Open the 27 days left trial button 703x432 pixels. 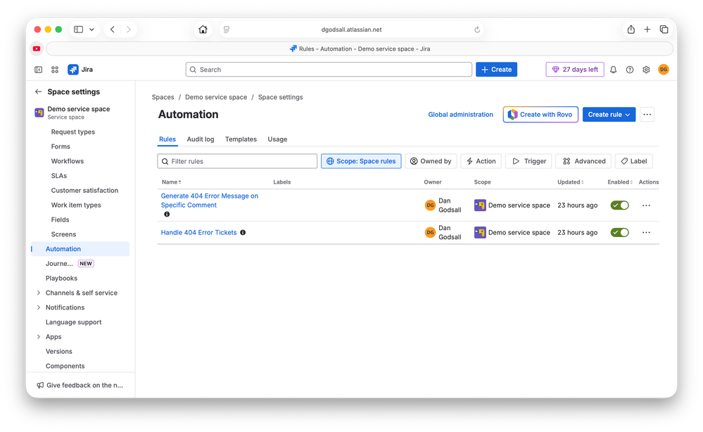tap(575, 70)
